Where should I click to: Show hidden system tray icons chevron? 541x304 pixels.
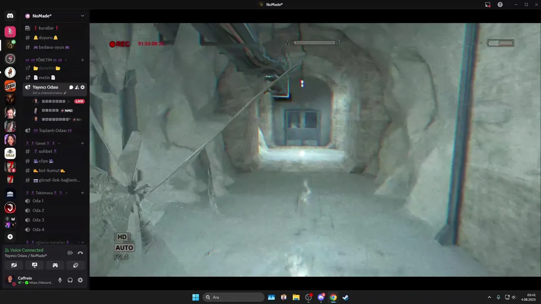click(x=489, y=297)
